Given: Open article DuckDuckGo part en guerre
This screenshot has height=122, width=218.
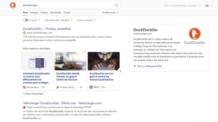Looking at the screenshot, I should pyautogui.click(x=101, y=77).
